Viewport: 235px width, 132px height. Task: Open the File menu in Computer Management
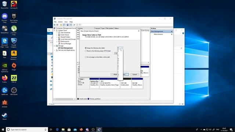(55, 22)
